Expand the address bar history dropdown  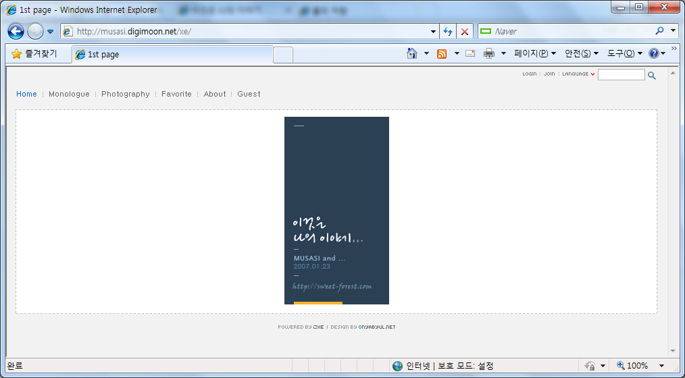pyautogui.click(x=433, y=32)
